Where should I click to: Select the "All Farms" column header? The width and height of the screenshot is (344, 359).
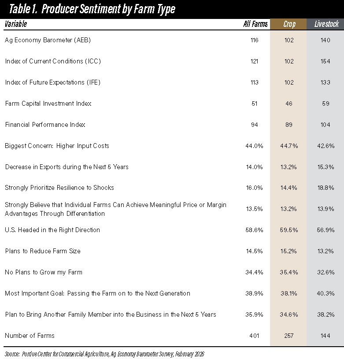coord(255,24)
